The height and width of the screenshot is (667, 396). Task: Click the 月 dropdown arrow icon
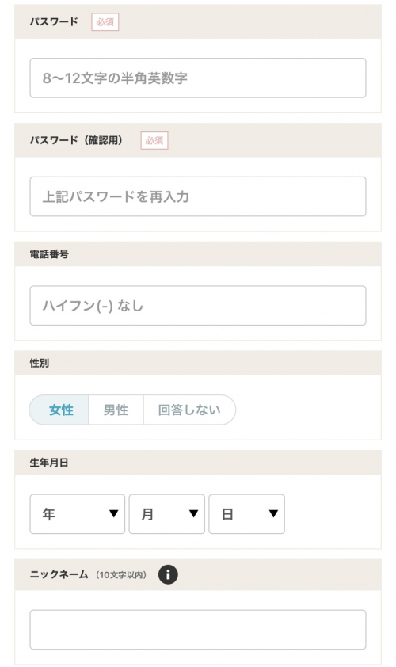[x=193, y=514]
